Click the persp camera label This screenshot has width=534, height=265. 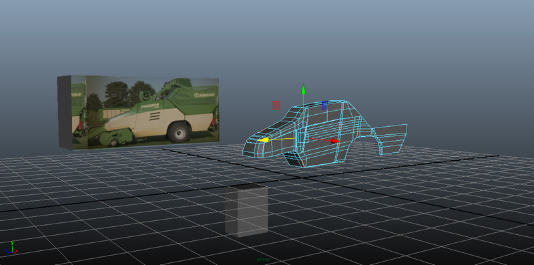[x=263, y=260]
